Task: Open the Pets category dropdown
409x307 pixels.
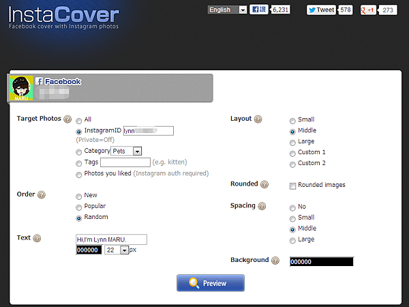Action: (x=126, y=151)
